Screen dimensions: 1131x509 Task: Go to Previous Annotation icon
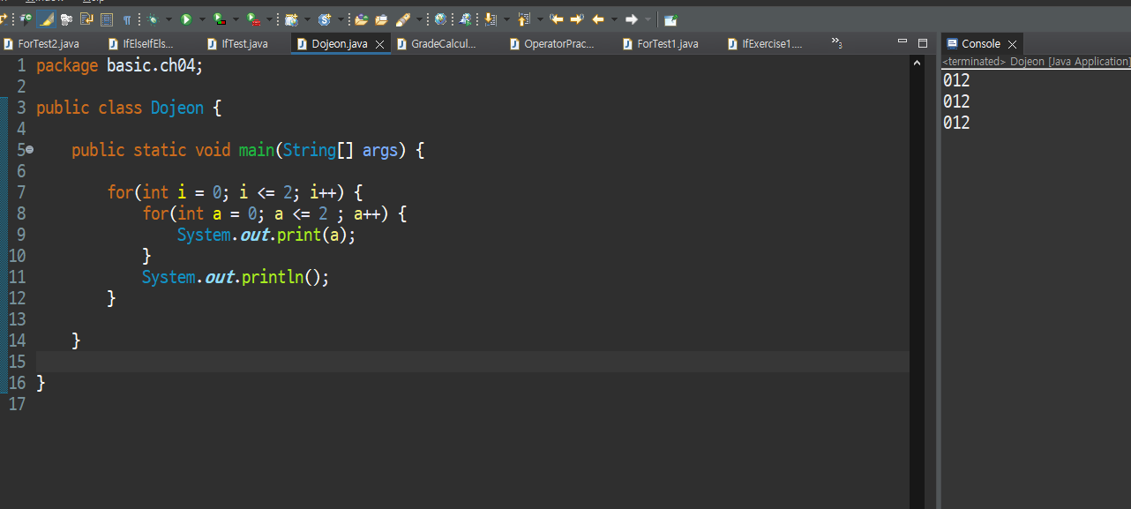click(525, 19)
